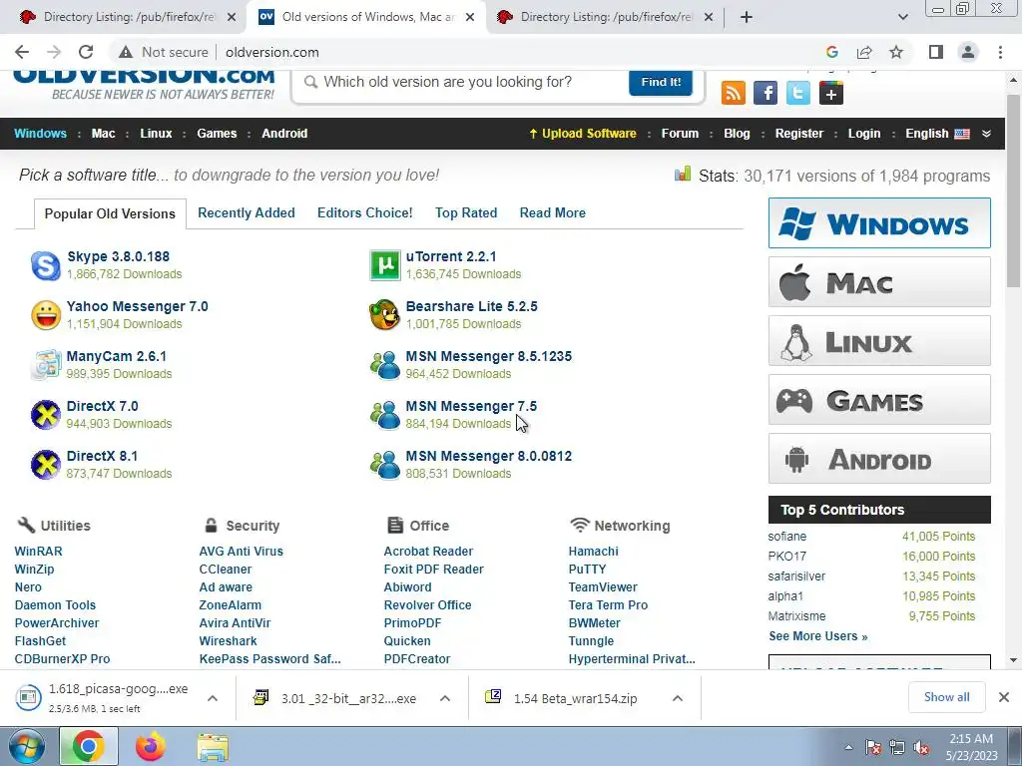Viewport: 1022px width, 766px height.
Task: Open the Facebook social icon
Action: pos(766,93)
